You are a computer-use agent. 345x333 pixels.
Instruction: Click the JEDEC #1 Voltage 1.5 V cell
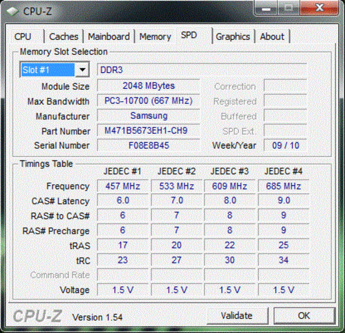coord(123,290)
